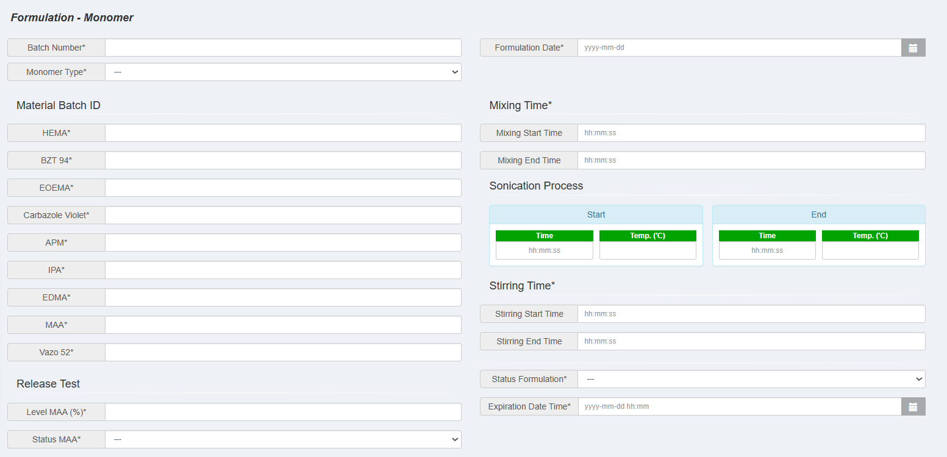Click the Batch Number input field
This screenshot has height=457, width=947.
pyautogui.click(x=283, y=48)
